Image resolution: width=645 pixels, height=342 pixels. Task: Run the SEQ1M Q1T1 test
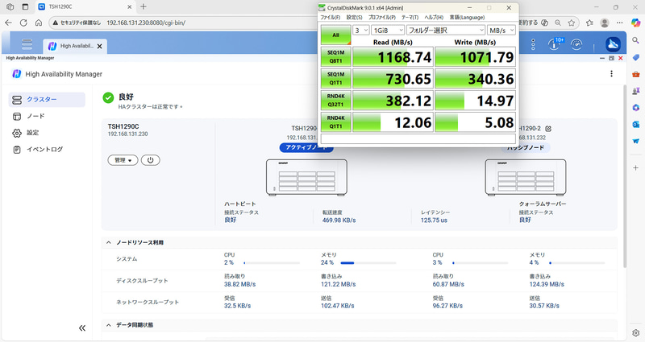[x=335, y=78]
